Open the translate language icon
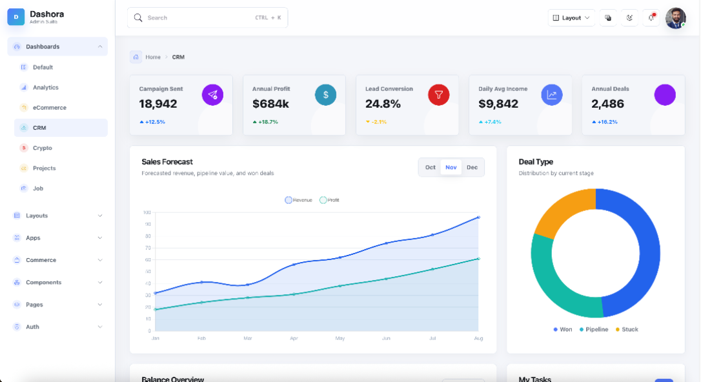The height and width of the screenshot is (382, 701). (608, 18)
